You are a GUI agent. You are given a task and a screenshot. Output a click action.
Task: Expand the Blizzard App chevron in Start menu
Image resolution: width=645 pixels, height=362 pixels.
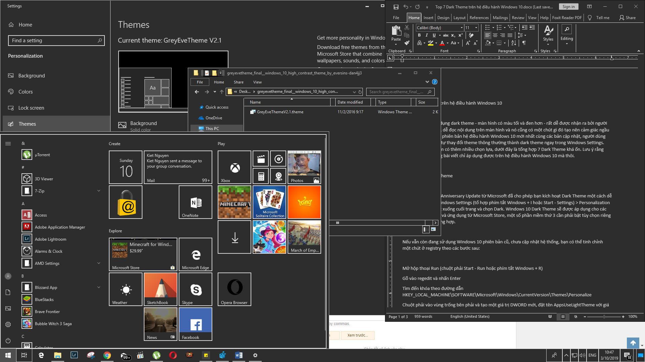tap(99, 287)
